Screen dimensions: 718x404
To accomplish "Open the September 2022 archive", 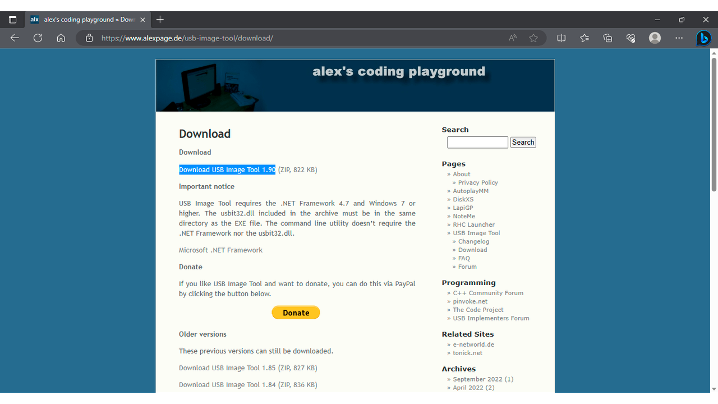I will coord(483,380).
